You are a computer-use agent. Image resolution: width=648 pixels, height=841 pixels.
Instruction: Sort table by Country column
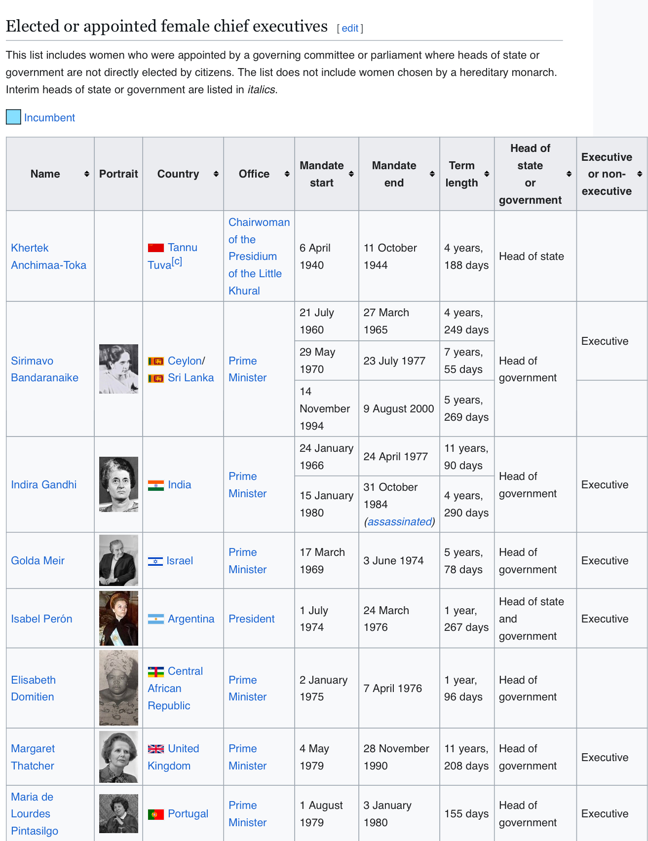(216, 174)
